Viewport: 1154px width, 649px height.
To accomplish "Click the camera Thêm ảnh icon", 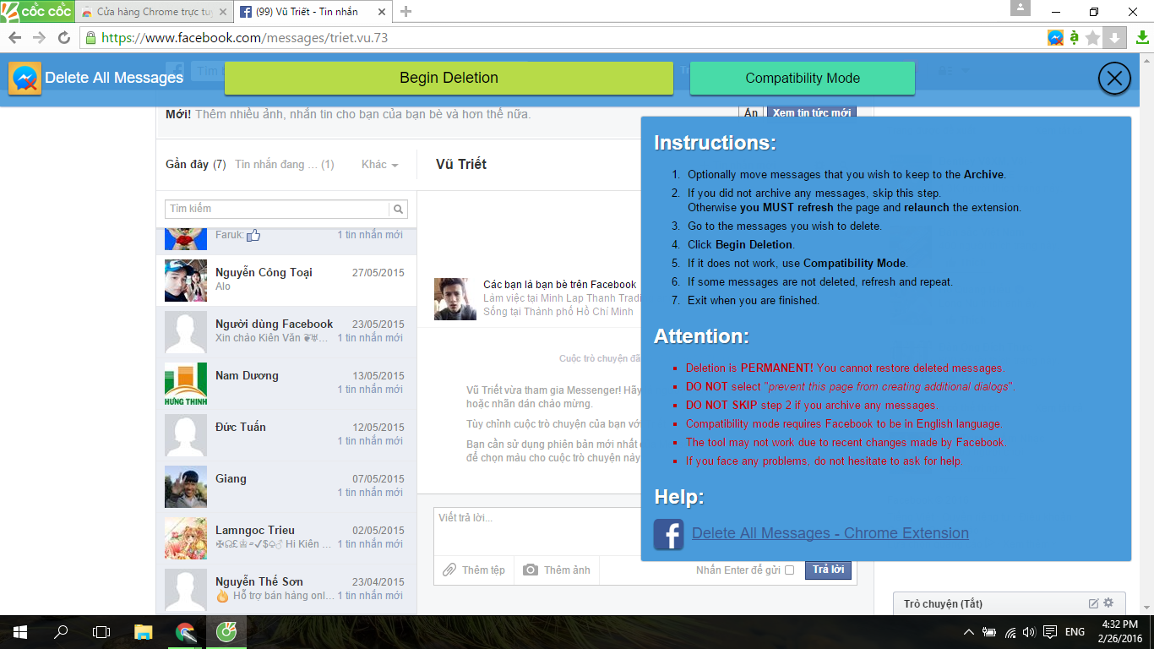I will pyautogui.click(x=531, y=570).
